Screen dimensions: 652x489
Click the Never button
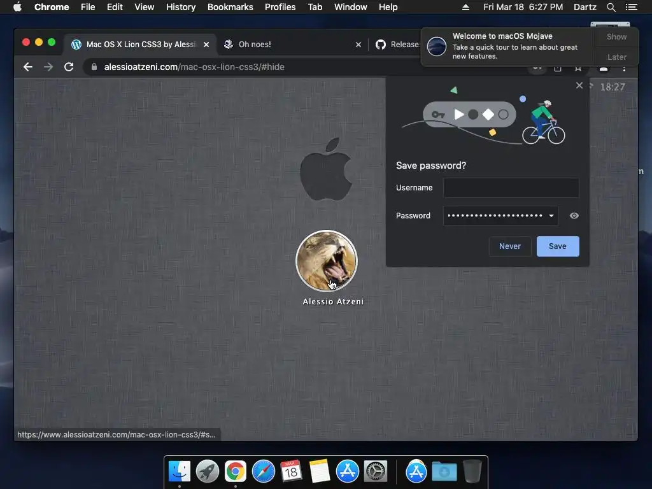[510, 246]
